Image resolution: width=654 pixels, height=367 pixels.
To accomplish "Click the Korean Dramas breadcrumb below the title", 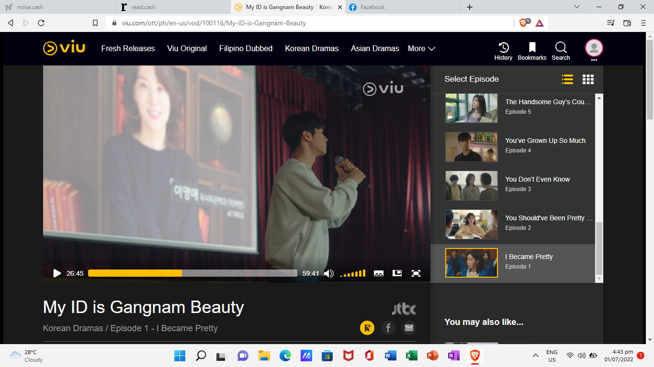I will click(73, 328).
